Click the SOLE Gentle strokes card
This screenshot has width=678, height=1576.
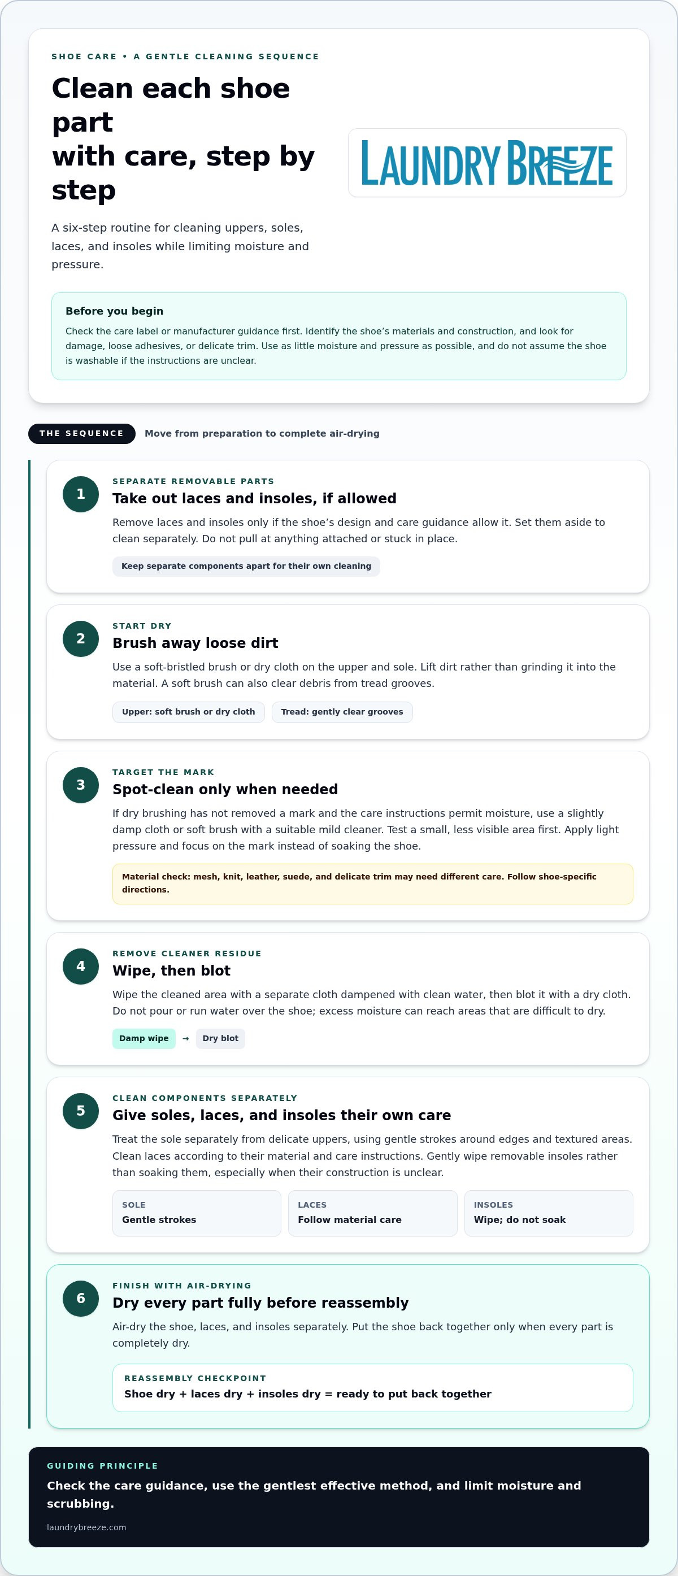tap(197, 1213)
